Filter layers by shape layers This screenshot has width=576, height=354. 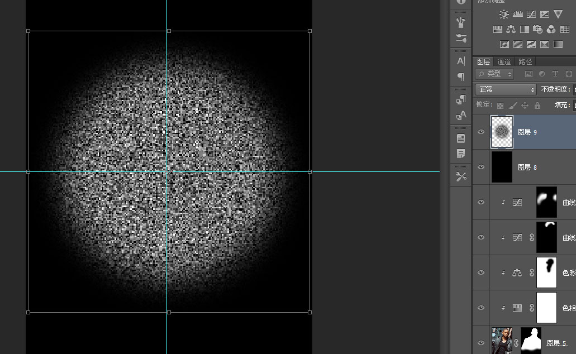click(569, 74)
